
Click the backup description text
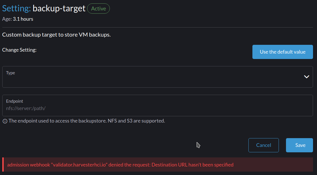[56, 35]
